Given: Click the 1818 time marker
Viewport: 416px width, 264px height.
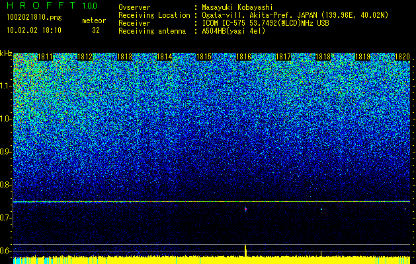Looking at the screenshot, I should [x=323, y=57].
